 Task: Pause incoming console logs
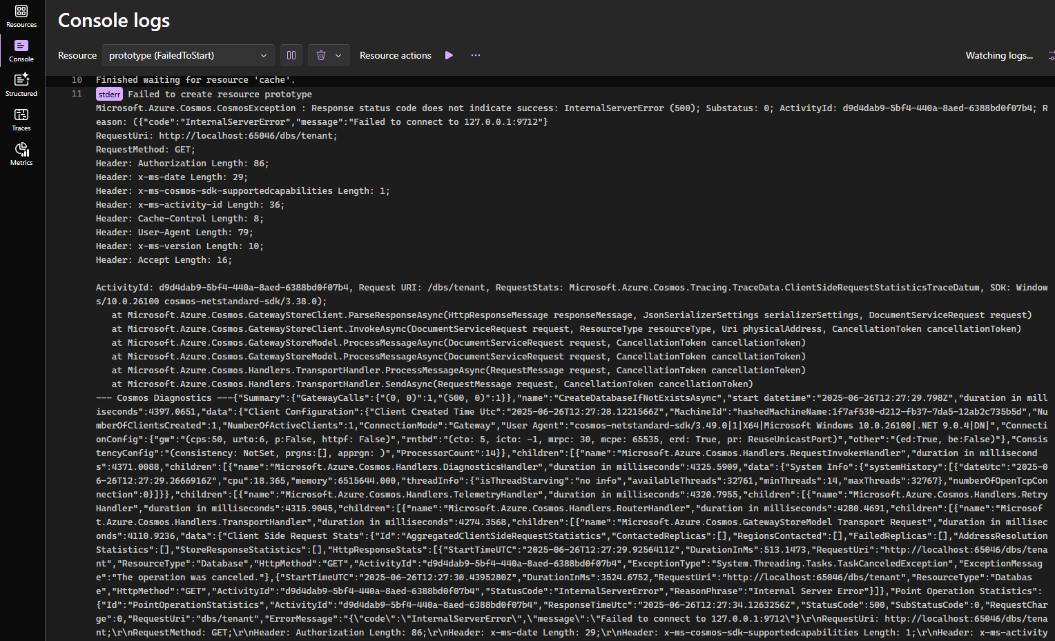(291, 55)
